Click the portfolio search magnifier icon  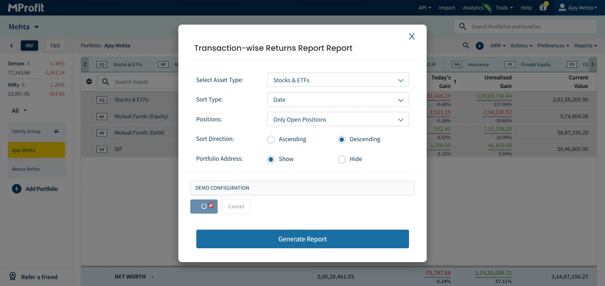(466, 46)
